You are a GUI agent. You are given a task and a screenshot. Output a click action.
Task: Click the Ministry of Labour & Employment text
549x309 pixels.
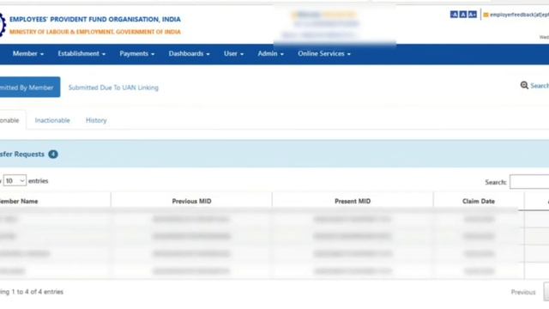(95, 32)
